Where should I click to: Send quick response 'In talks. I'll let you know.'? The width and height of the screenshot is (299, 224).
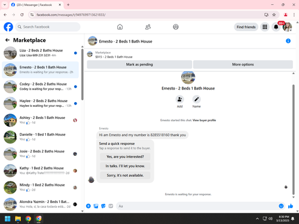(125, 166)
